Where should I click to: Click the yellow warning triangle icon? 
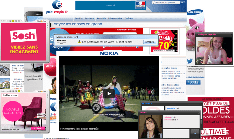pyautogui.click(x=79, y=42)
